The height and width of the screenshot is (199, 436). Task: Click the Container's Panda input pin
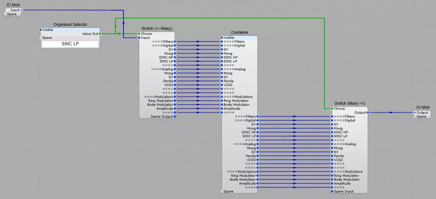click(221, 81)
